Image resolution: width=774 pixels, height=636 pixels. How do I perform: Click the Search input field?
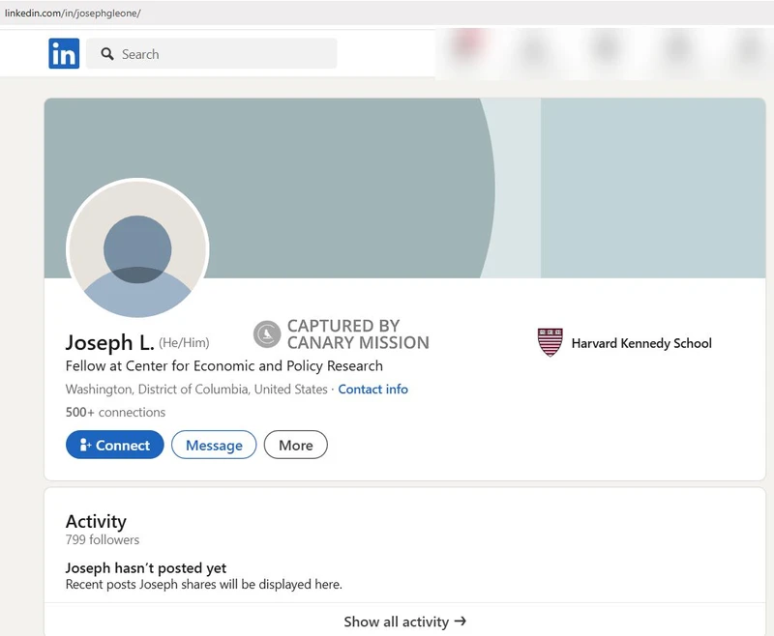[211, 53]
